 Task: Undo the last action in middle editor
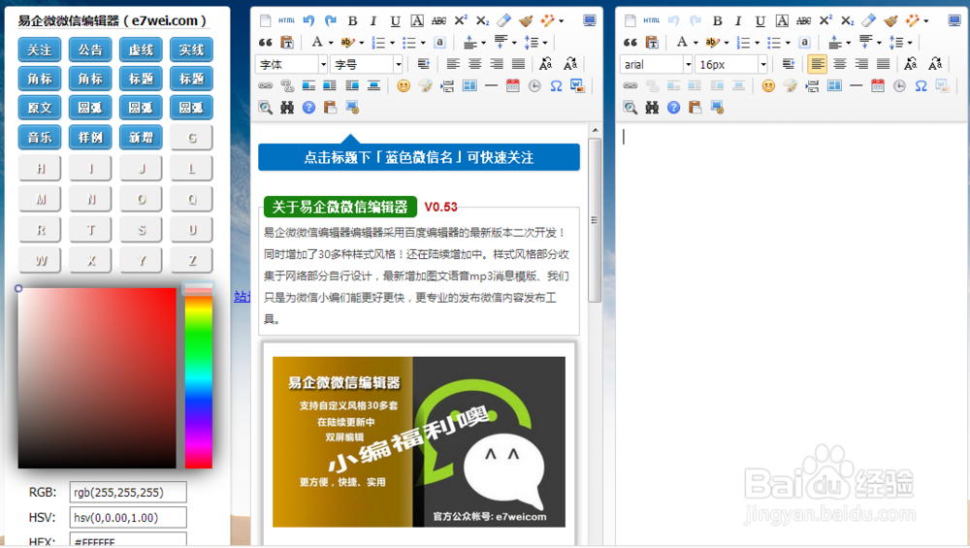308,20
